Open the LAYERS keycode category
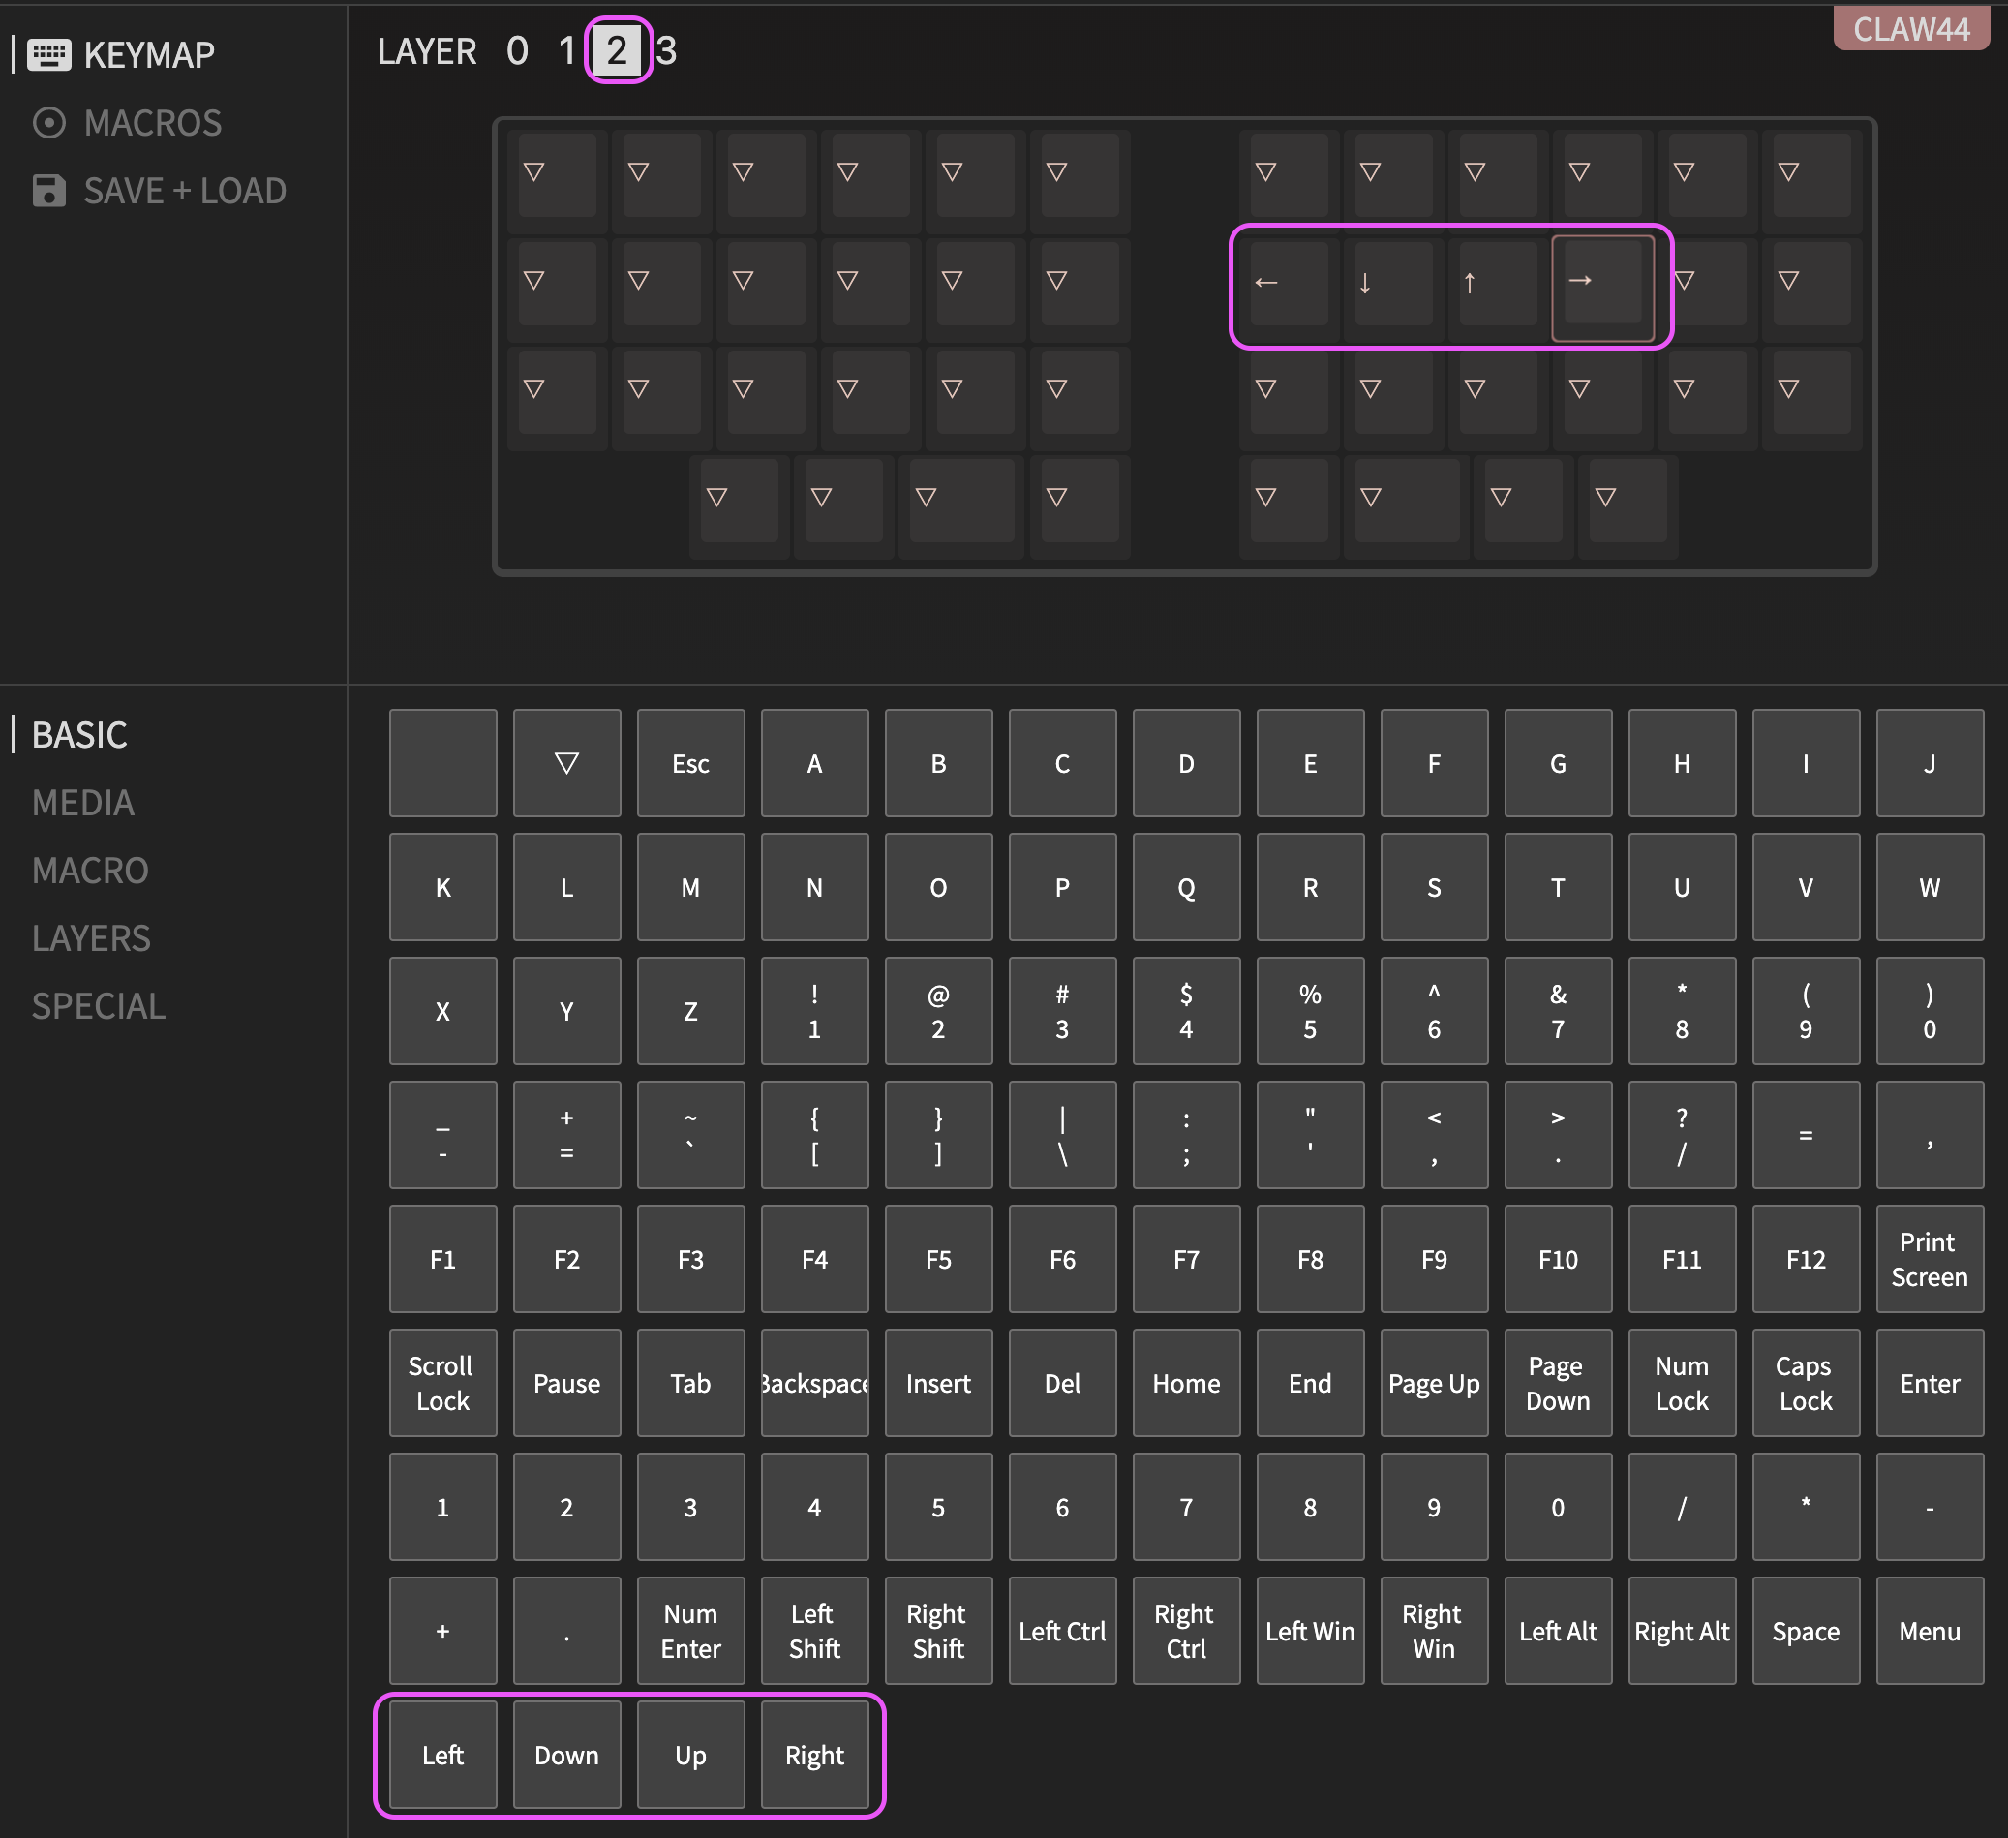The height and width of the screenshot is (1838, 2008). coord(91,938)
